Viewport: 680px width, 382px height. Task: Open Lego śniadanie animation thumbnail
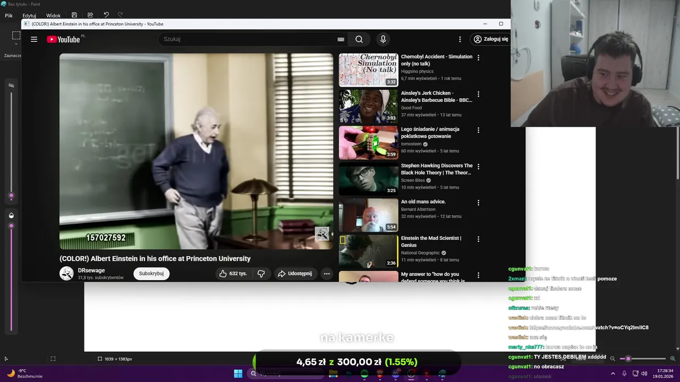[x=368, y=143]
